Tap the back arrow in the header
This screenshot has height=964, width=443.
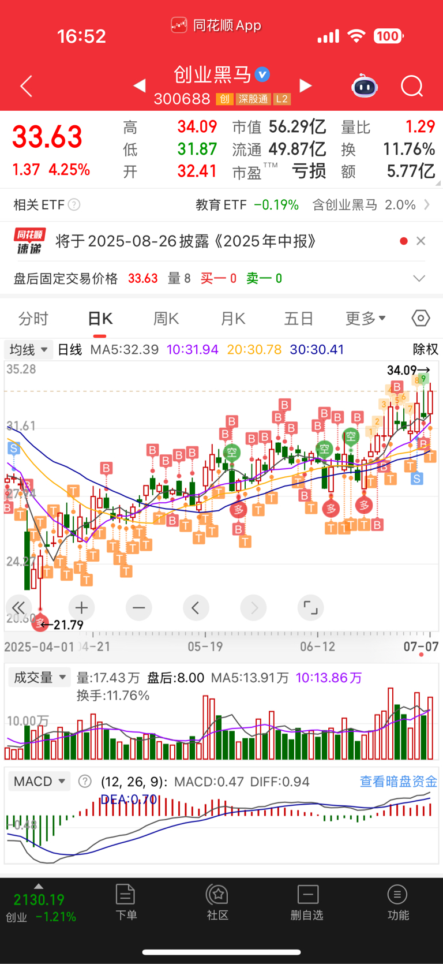(26, 87)
